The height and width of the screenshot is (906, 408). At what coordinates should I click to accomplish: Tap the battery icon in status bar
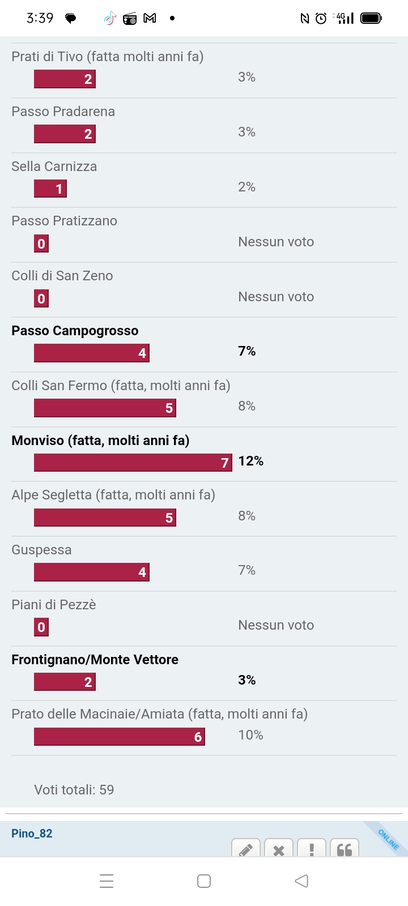pyautogui.click(x=372, y=19)
